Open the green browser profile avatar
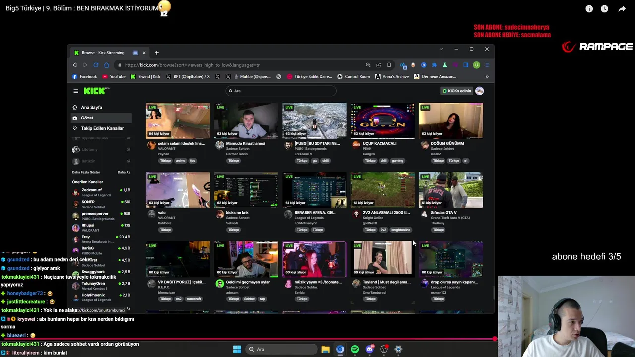Image resolution: width=635 pixels, height=357 pixels. [476, 65]
